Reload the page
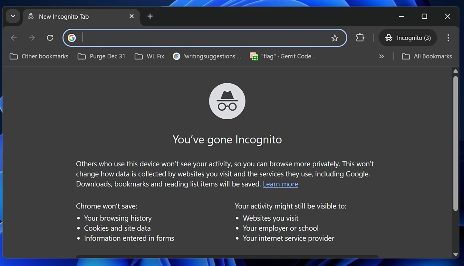The height and width of the screenshot is (266, 464). pos(50,38)
